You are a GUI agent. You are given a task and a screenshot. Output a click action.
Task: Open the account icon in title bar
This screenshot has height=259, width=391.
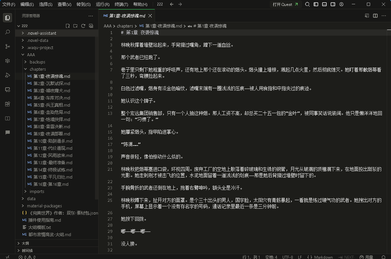341,4
